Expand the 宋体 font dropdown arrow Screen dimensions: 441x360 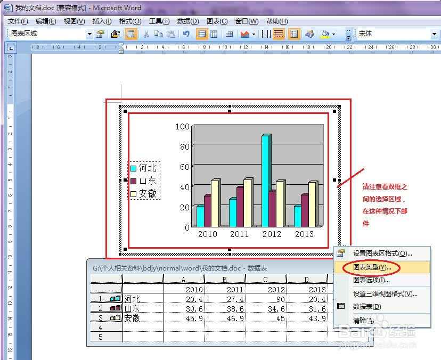(x=434, y=34)
